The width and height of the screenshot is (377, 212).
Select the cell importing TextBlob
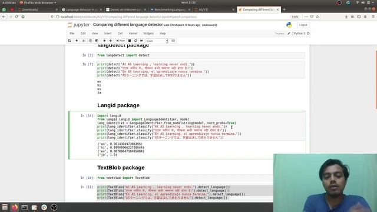click(x=184, y=178)
